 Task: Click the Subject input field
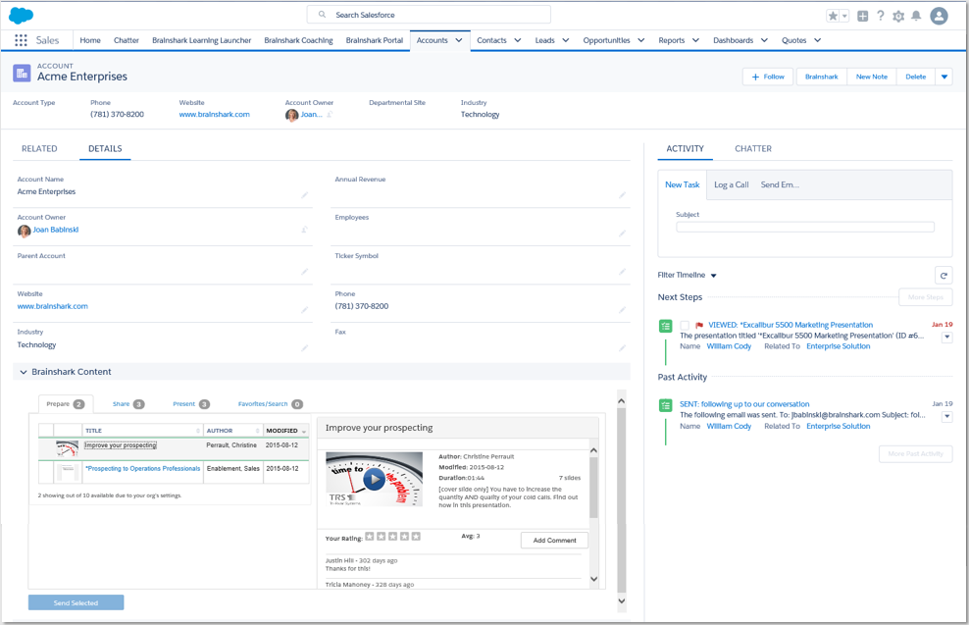(x=804, y=227)
